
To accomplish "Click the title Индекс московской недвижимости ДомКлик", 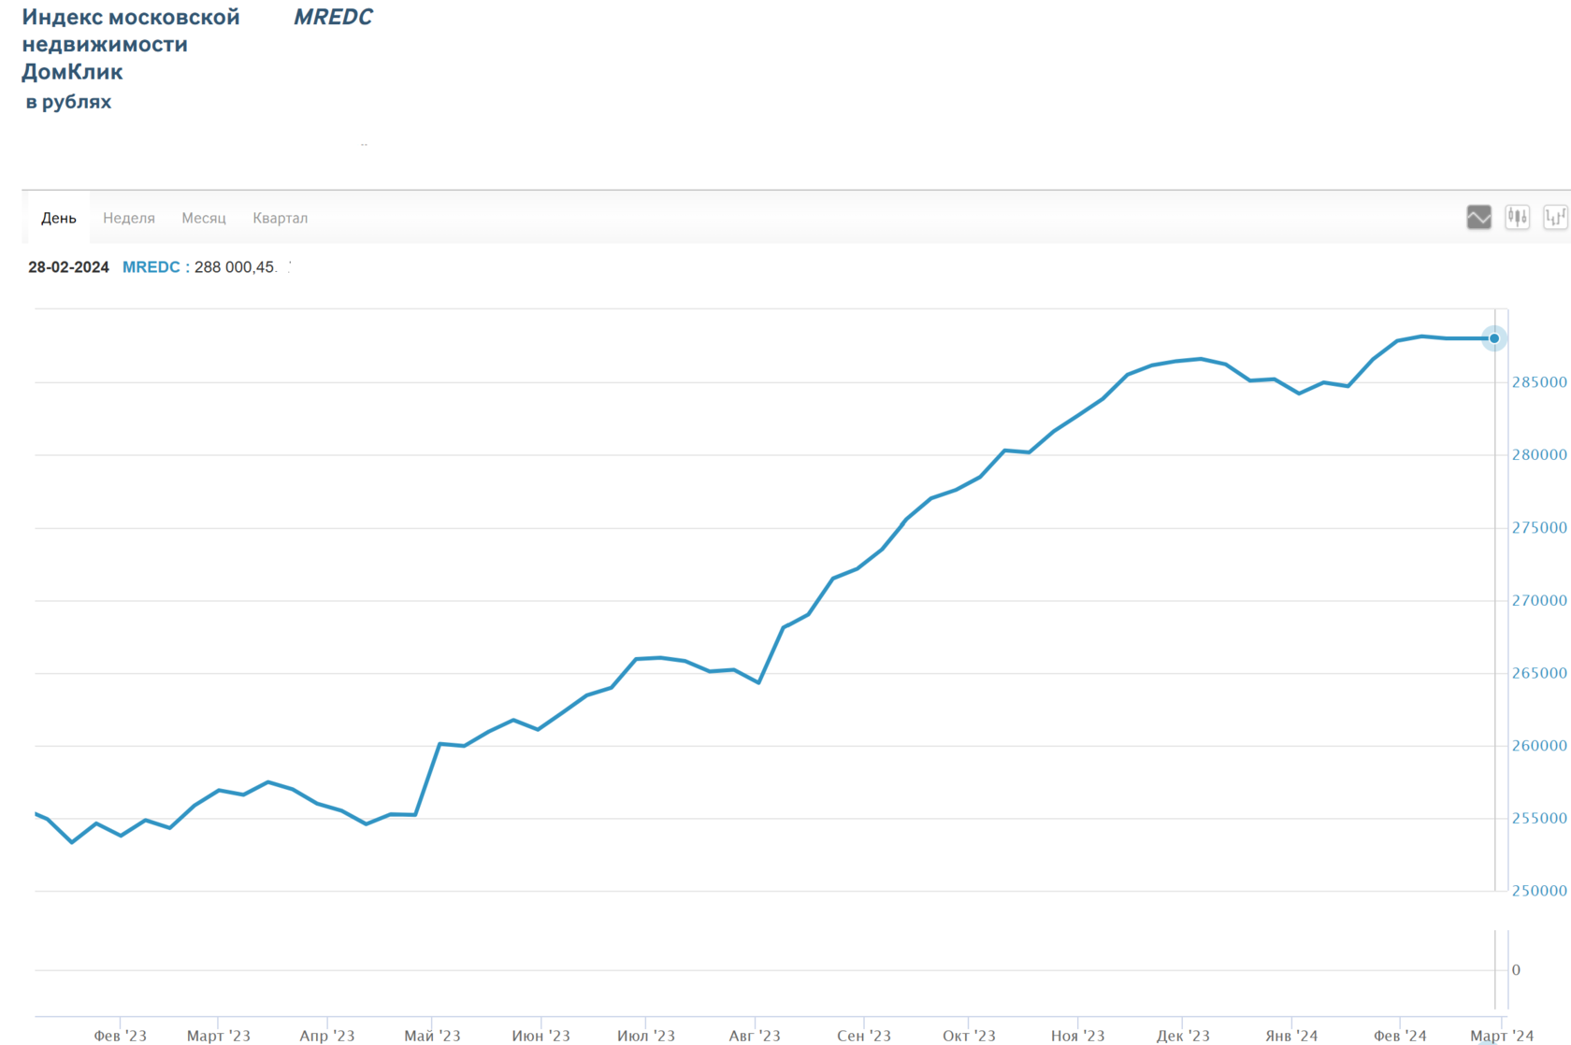I will click(x=131, y=44).
